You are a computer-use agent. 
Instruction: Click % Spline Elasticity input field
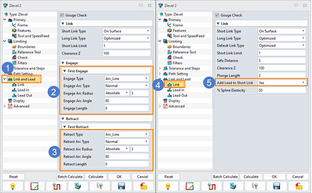pyautogui.click(x=282, y=90)
